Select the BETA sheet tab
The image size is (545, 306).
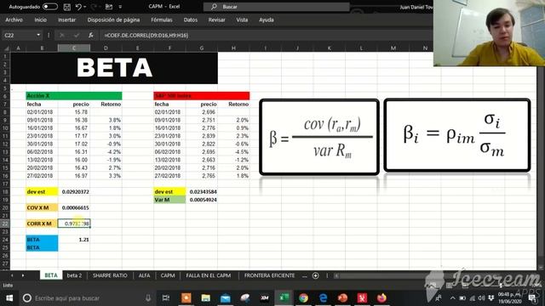coord(51,275)
